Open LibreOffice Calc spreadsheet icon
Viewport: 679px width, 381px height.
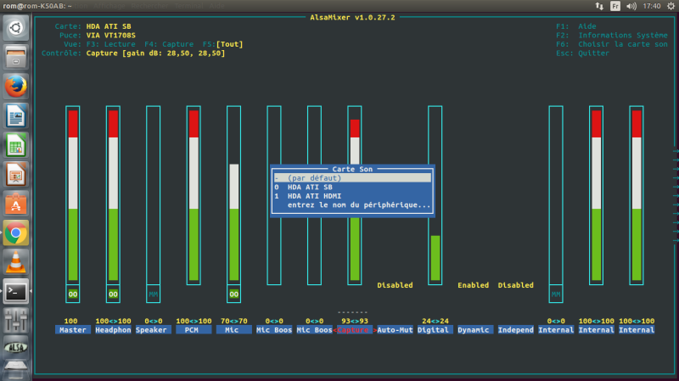pyautogui.click(x=15, y=145)
